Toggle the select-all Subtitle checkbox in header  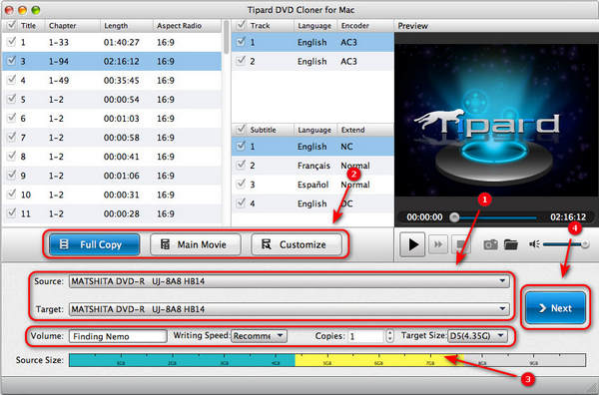(x=241, y=130)
